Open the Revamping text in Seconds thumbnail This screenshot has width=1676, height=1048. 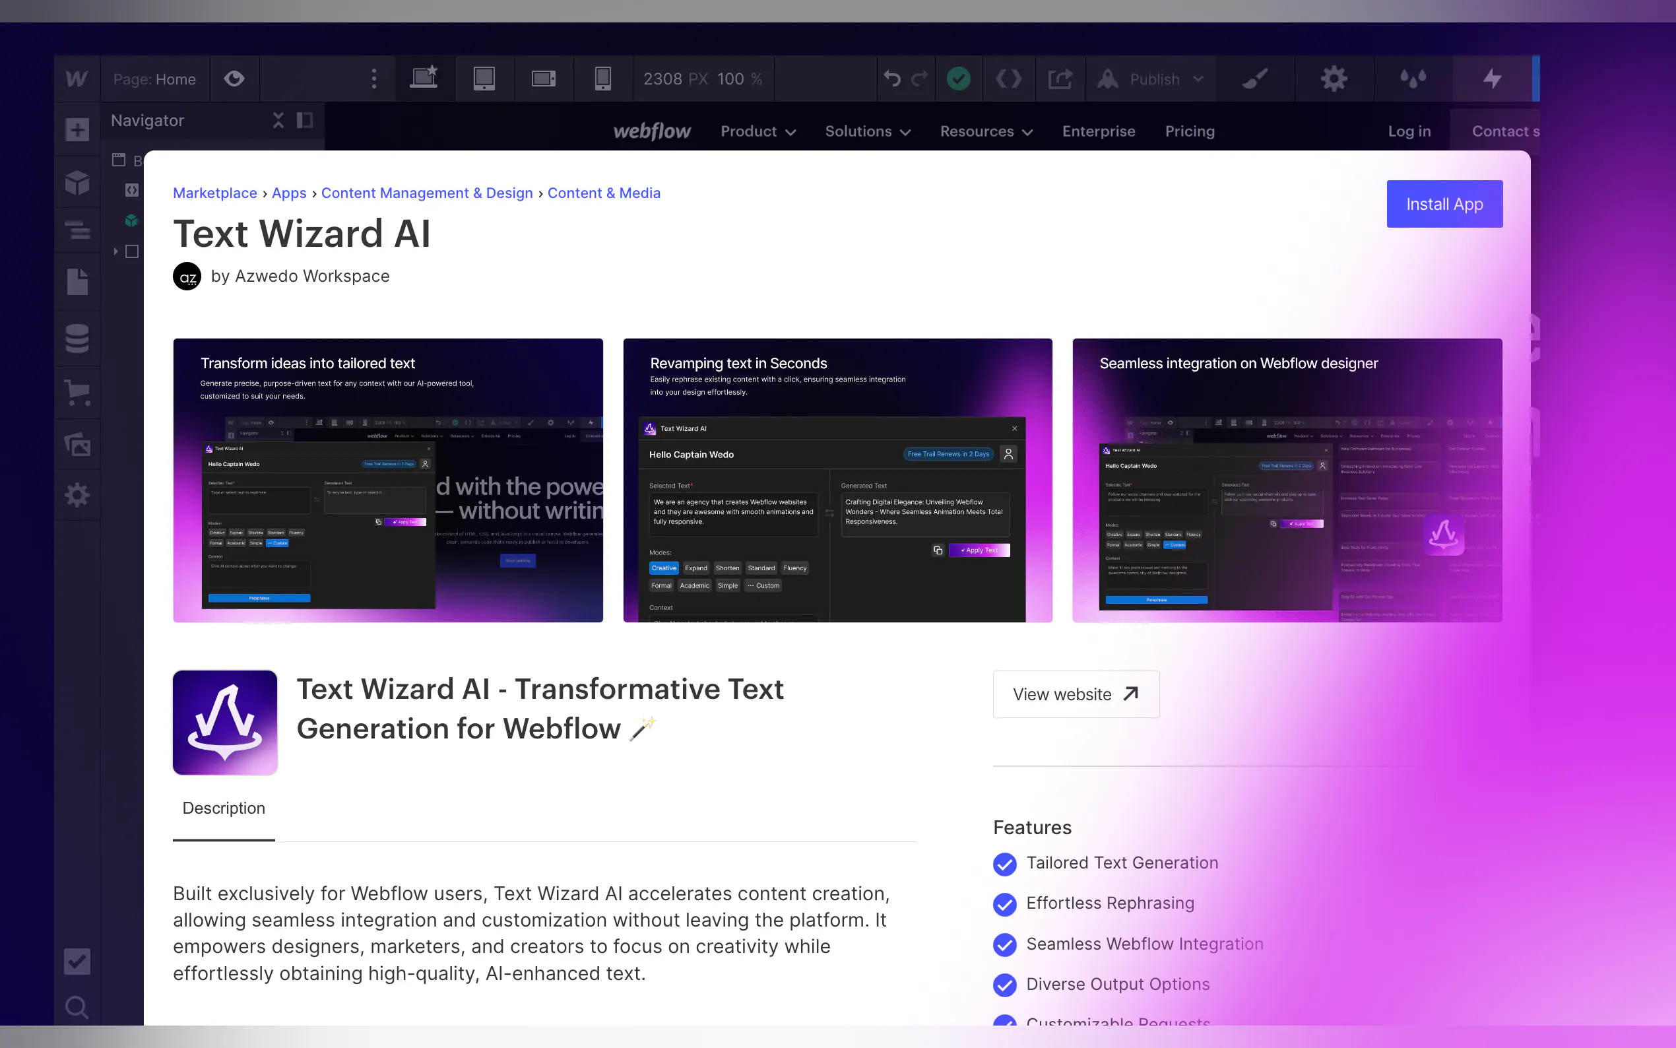tap(837, 480)
